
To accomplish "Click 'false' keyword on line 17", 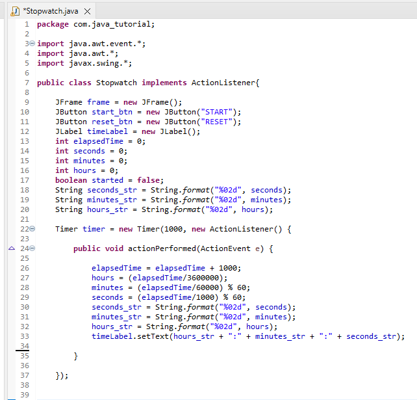I will 148,180.
